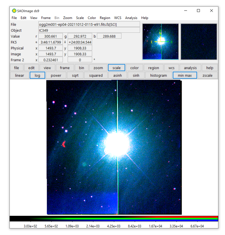Click the help button in button bar
The height and width of the screenshot is (235, 225).
click(x=210, y=68)
